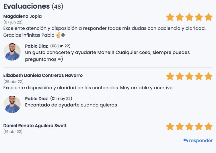
Task: Click first star in Elizabeth Contreras's rating
Action: coord(170,76)
